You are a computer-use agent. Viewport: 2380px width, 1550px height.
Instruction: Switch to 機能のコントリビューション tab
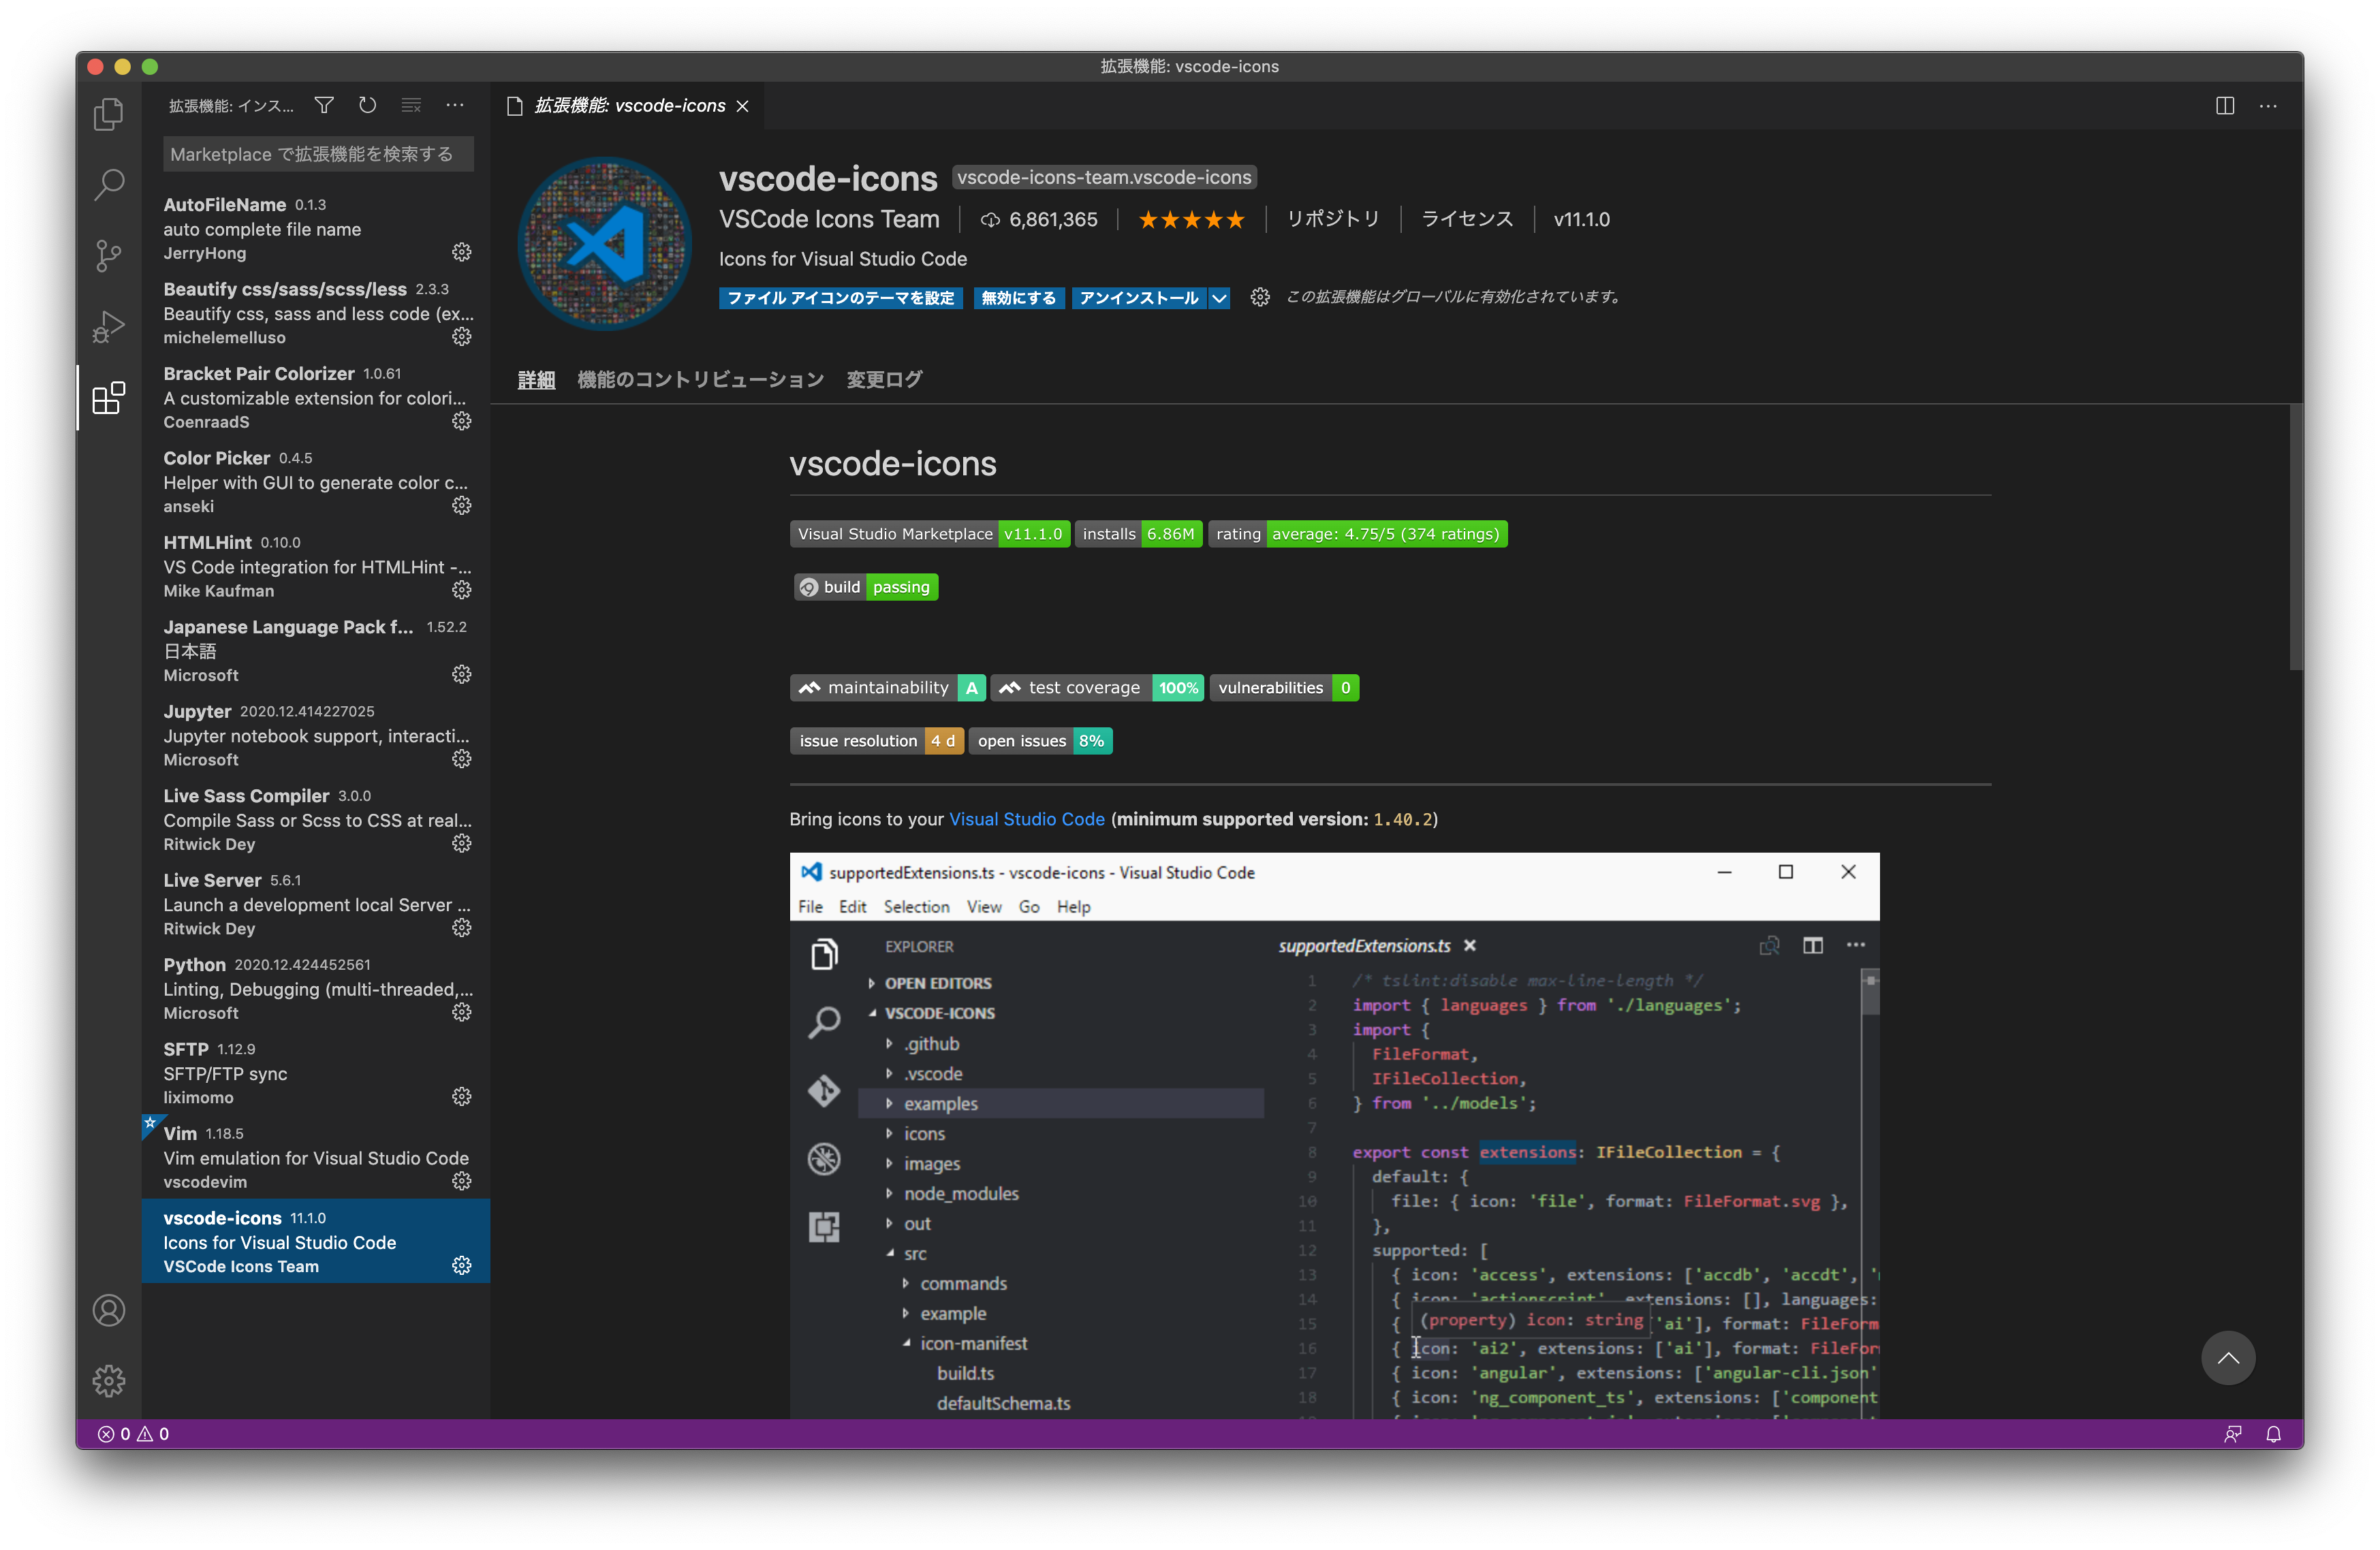coord(700,380)
